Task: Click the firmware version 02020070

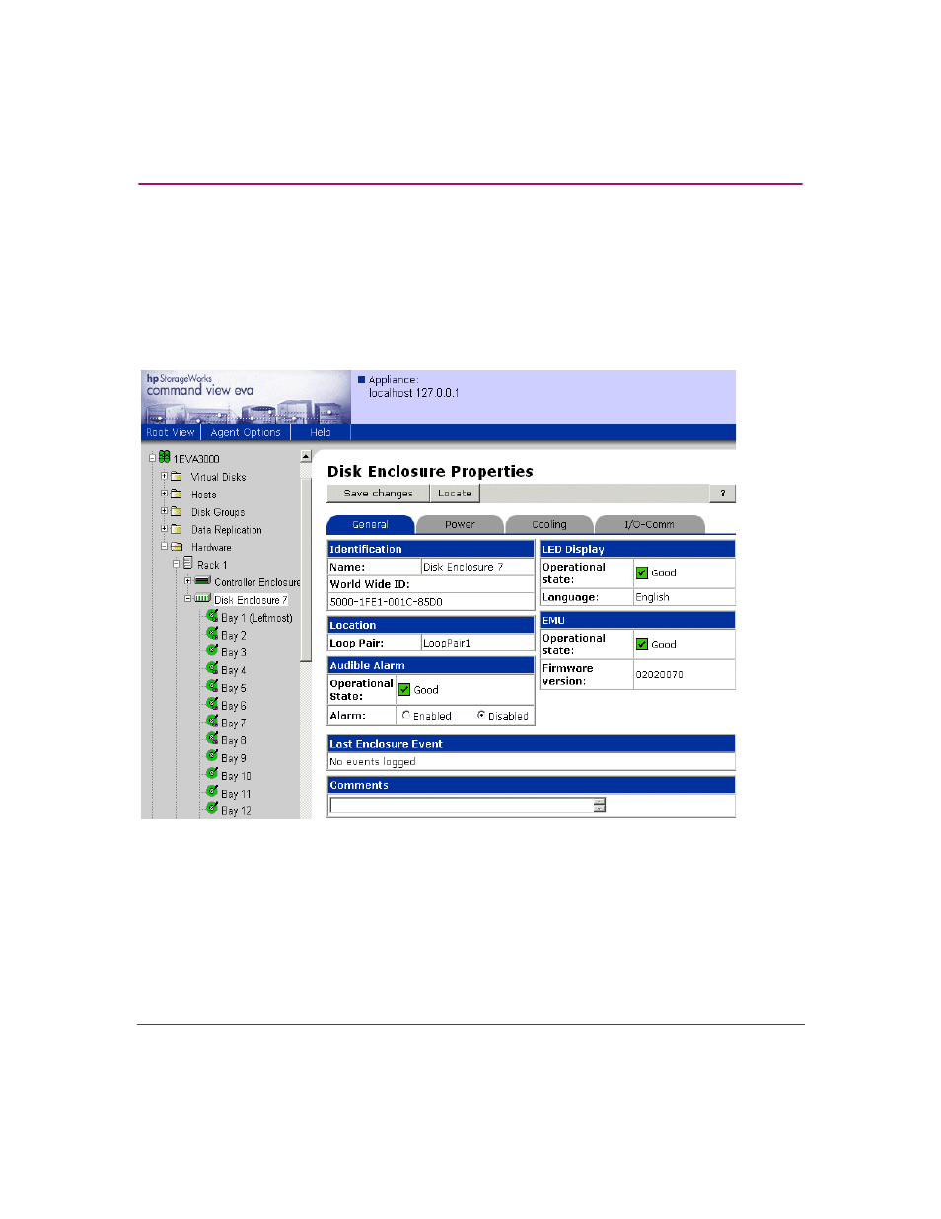Action: tap(660, 674)
